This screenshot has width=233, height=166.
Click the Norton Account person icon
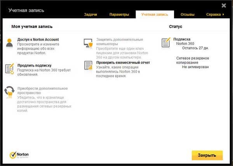coord(9,43)
